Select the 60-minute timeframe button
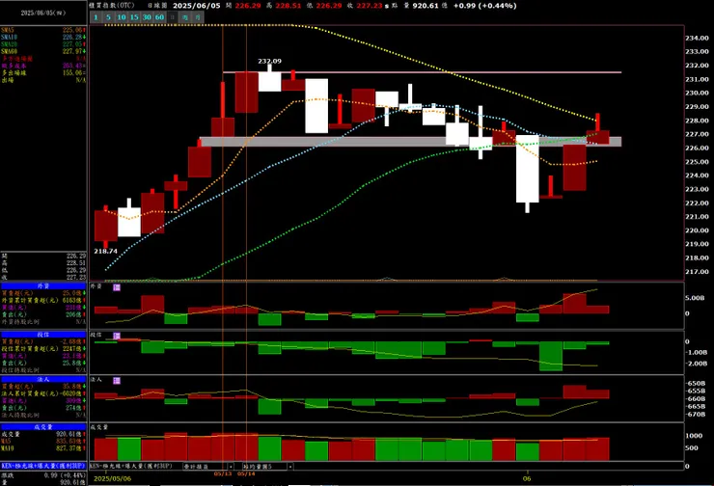Screen dimensions: 714x486 [x=159, y=17]
